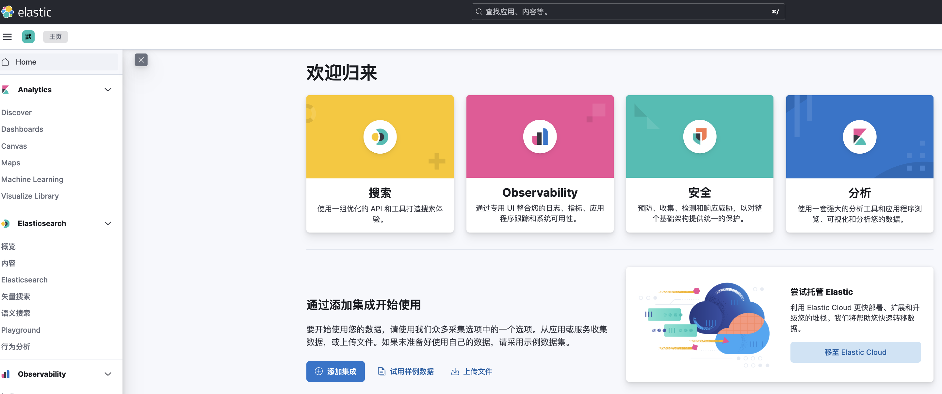Click the document icon beside 试用样例数据
Viewport: 942px width, 394px height.
coord(382,371)
